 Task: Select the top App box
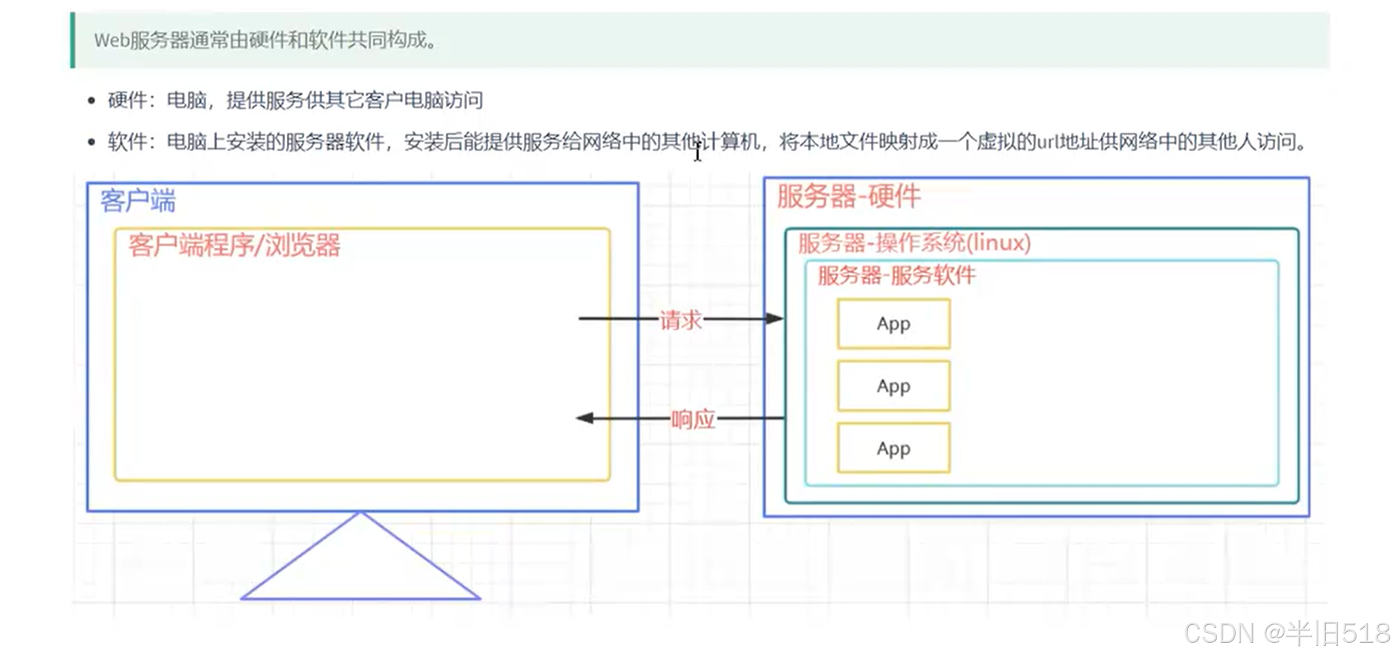pyautogui.click(x=894, y=324)
